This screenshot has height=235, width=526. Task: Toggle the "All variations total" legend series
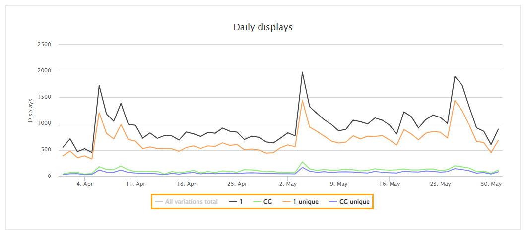[x=191, y=202]
